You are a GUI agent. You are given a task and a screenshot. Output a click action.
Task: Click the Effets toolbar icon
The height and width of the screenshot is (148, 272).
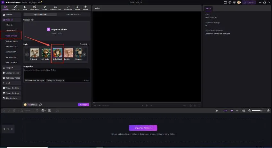(x=85, y=8)
